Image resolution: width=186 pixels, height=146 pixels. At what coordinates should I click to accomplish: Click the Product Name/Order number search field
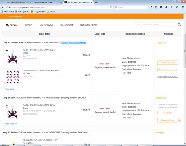(155, 24)
